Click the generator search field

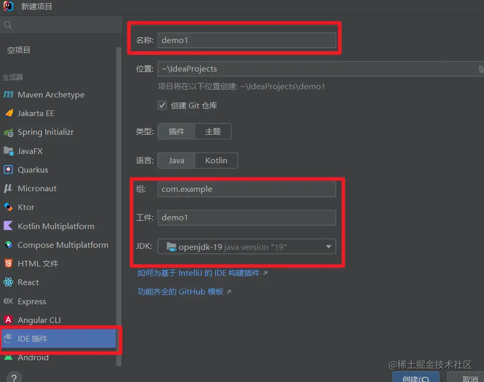tap(61, 25)
